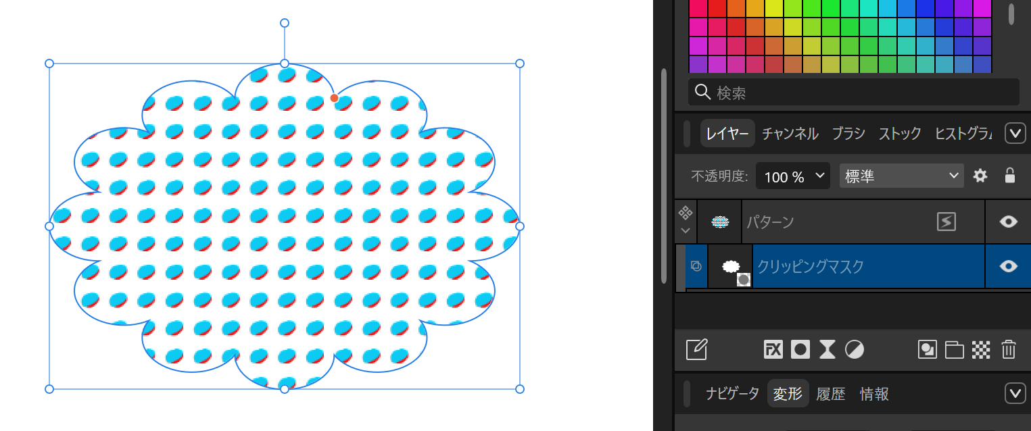Open the 不透明度 100 % dropdown
This screenshot has width=1031, height=431.
793,176
